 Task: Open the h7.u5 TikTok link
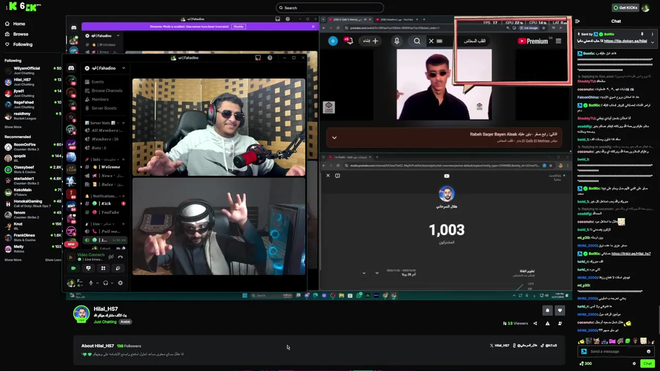coord(549,345)
